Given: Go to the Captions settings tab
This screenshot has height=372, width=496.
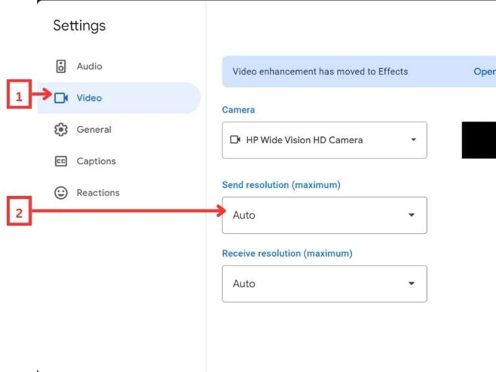Looking at the screenshot, I should pos(118,161).
